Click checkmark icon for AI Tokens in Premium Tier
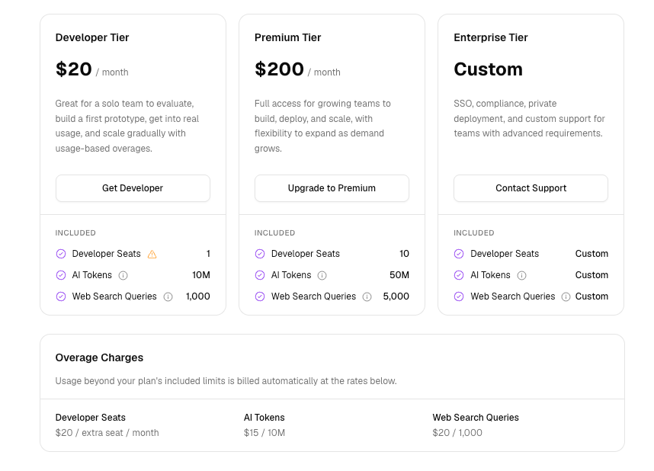This screenshot has width=654, height=471. 260,275
